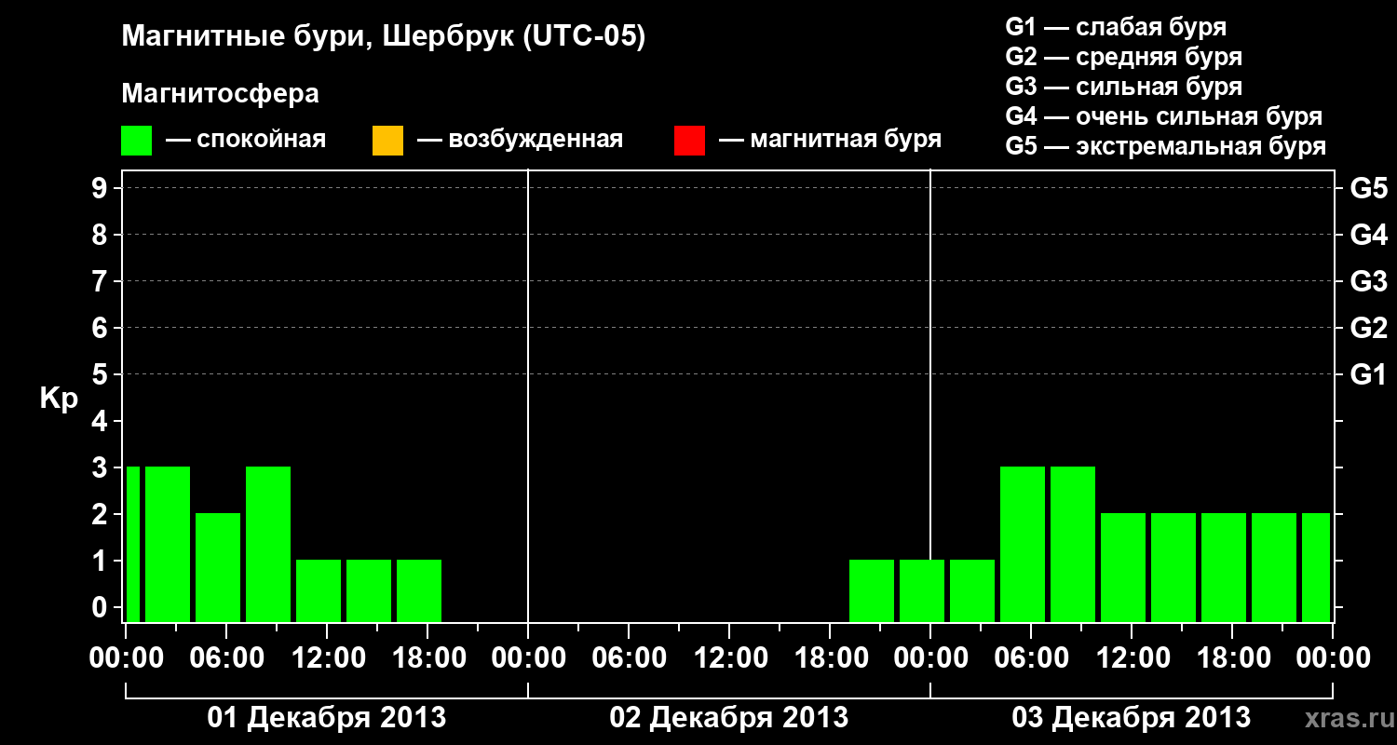Viewport: 1397px width, 745px height.
Task: Click the 12:00 time label of 02 Декабря
Action: [x=729, y=658]
